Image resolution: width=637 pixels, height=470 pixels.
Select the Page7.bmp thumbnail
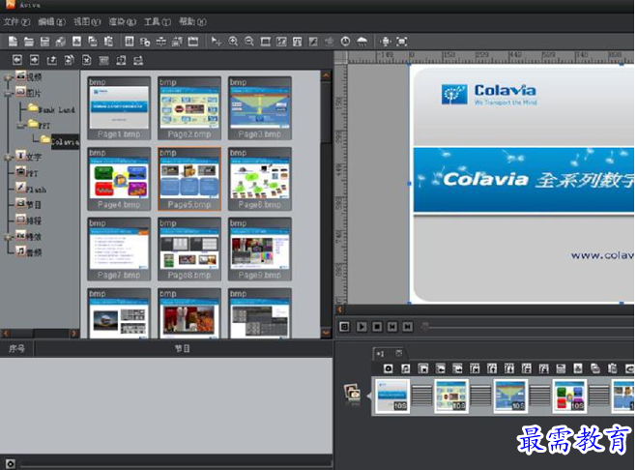pos(119,250)
